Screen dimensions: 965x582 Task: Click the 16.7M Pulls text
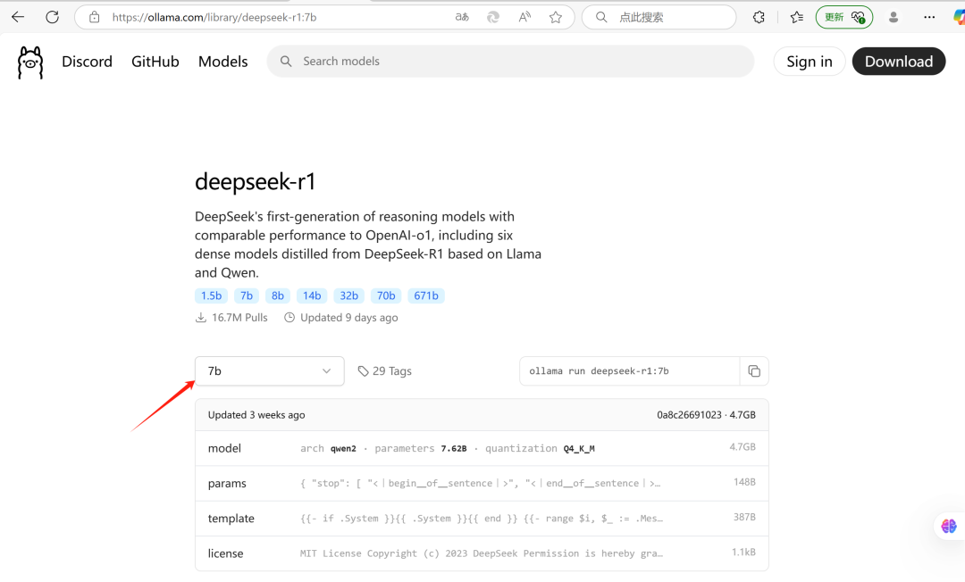coord(239,318)
